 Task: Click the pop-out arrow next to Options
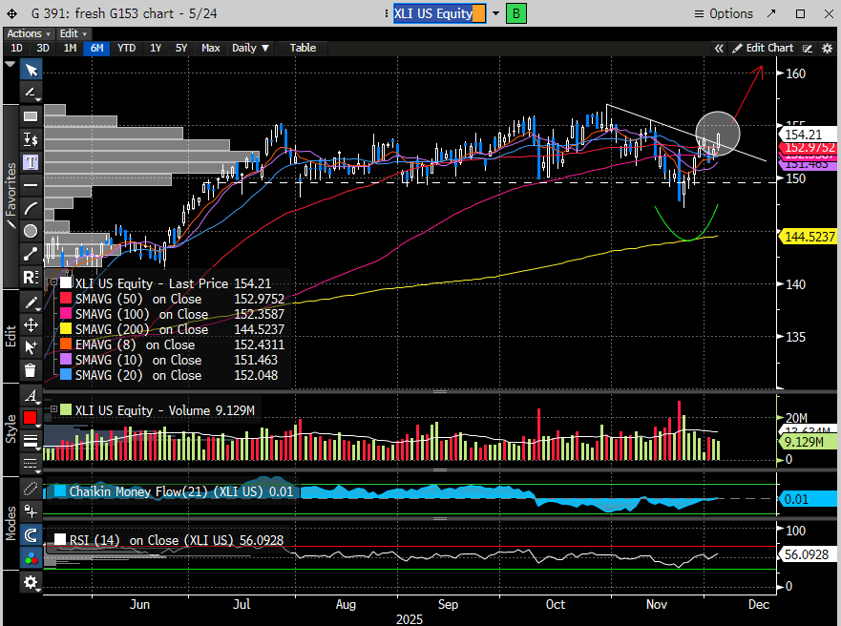[x=771, y=13]
